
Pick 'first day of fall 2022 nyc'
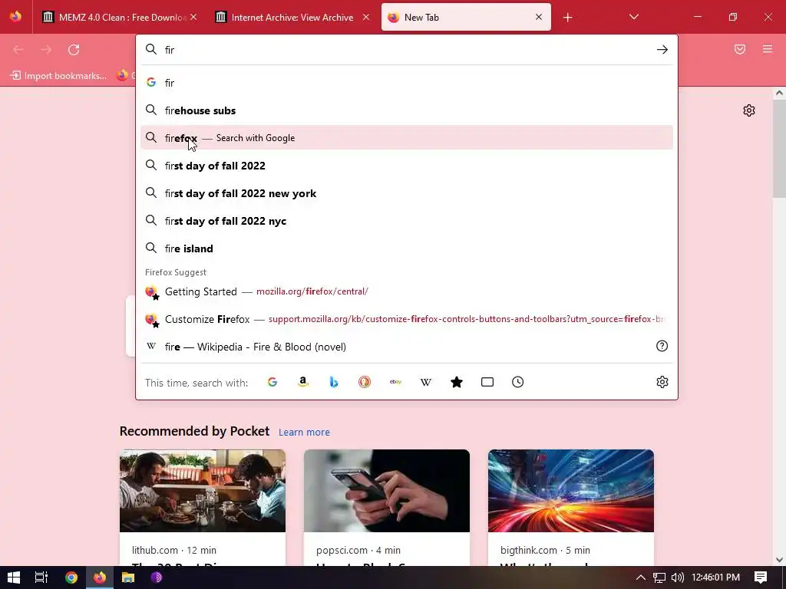[407, 221]
